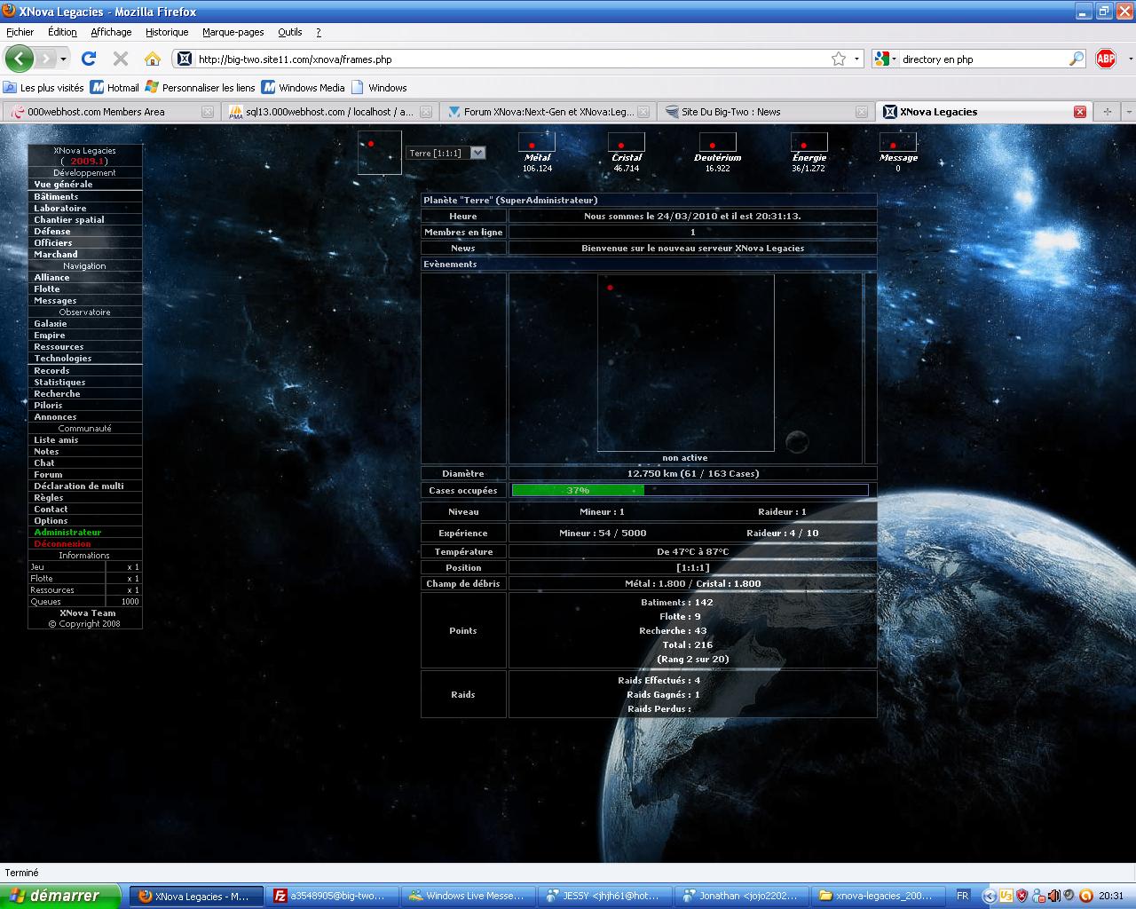
Task: Open Personnaliser les liens bookmark
Action: [201, 87]
